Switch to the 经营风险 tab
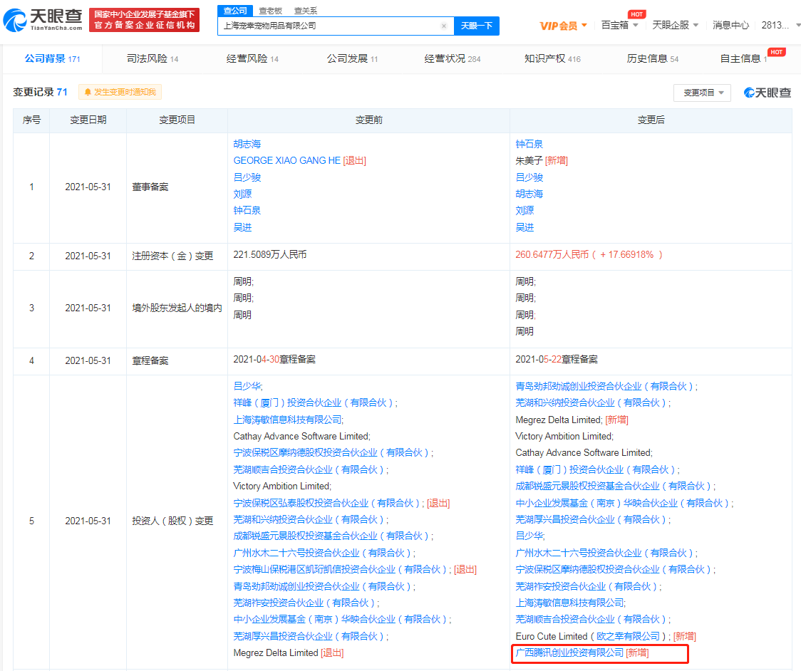Screen dimensions: 801x671 pyautogui.click(x=252, y=58)
